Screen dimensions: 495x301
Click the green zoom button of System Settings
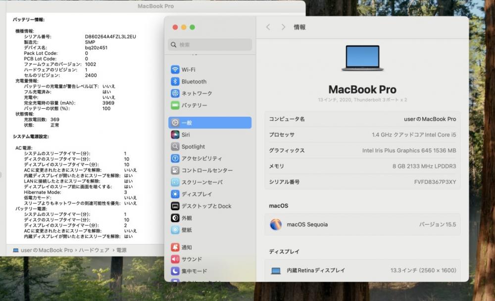pyautogui.click(x=192, y=27)
